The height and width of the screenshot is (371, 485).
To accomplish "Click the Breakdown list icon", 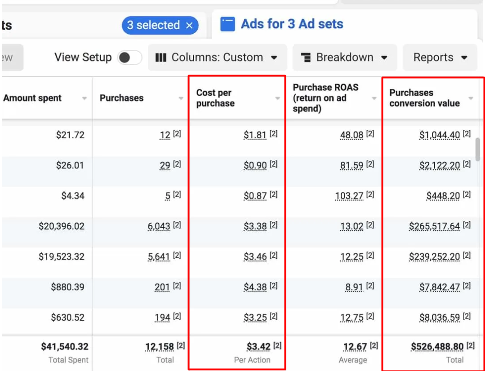I will click(x=306, y=57).
